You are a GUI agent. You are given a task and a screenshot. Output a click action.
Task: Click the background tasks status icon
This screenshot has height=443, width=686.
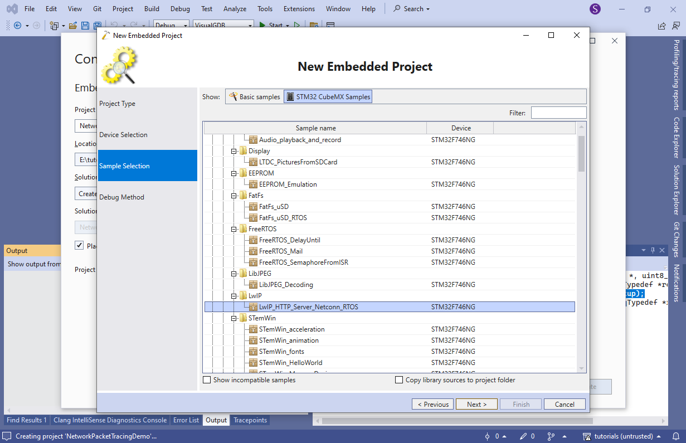coord(7,436)
